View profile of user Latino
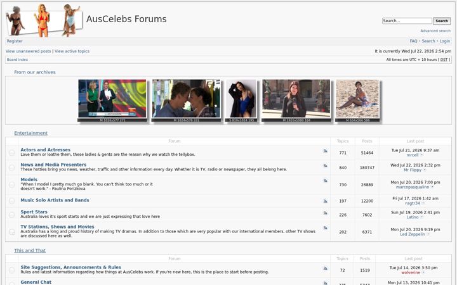 coord(413,217)
